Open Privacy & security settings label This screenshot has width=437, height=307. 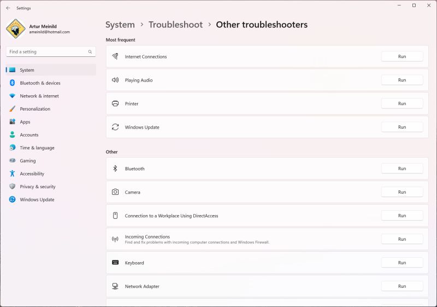pos(38,187)
